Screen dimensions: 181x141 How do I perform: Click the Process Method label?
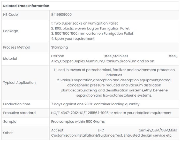coord(17,48)
